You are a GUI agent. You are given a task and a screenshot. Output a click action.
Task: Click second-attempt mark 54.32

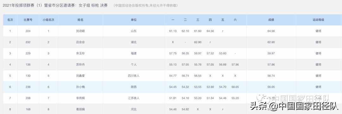(185, 87)
